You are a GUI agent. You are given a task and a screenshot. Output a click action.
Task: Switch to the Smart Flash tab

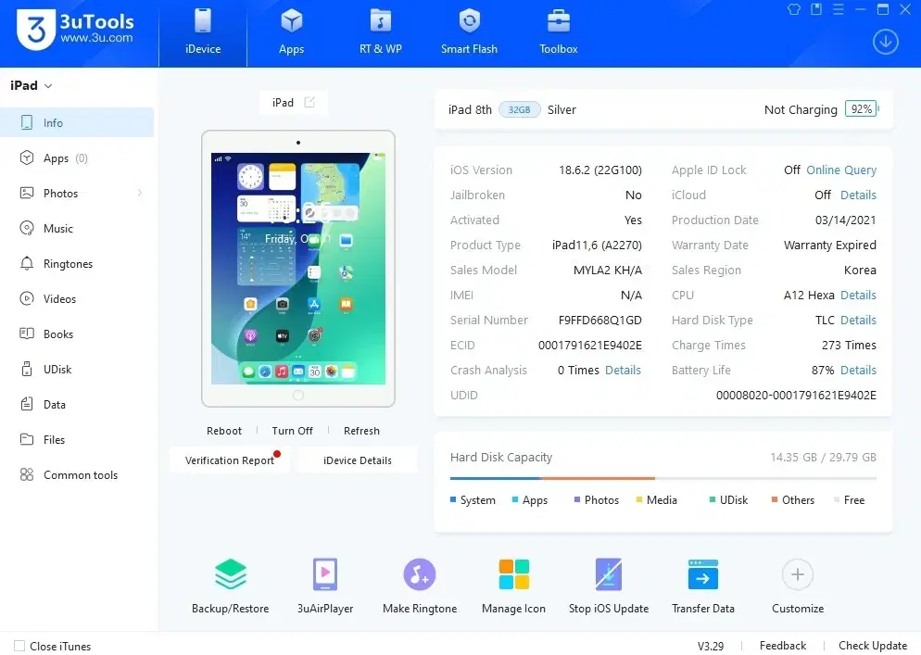469,33
